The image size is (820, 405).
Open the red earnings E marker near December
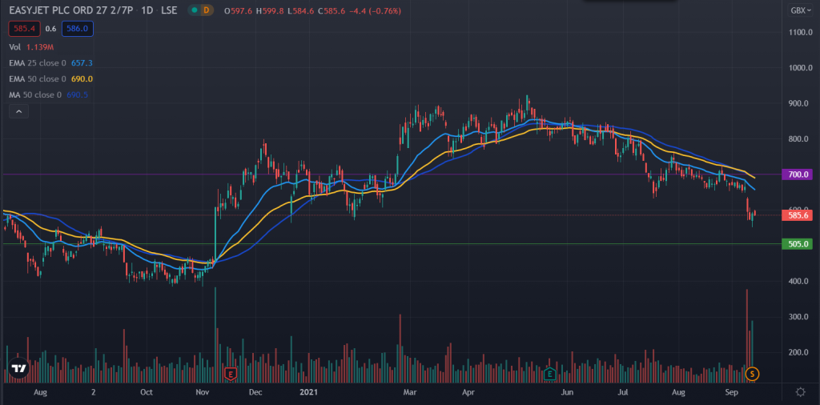pos(230,374)
